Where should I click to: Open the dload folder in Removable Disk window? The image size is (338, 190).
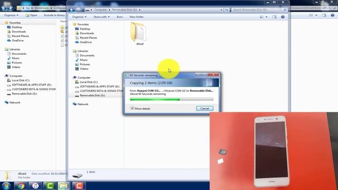pos(139,33)
